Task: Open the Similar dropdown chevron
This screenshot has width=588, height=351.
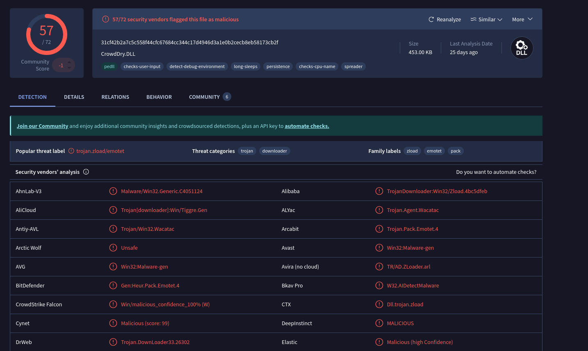Action: (x=500, y=20)
